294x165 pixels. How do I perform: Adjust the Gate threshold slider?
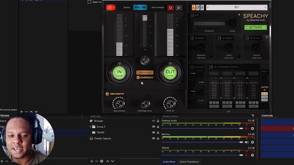coord(209,23)
